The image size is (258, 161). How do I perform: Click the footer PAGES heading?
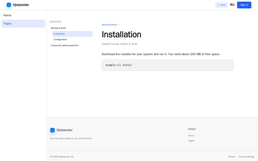(192, 129)
